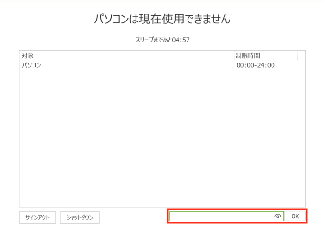Click empty space inside the restriction list
Image resolution: width=324 pixels, height=231 pixels.
[143, 143]
